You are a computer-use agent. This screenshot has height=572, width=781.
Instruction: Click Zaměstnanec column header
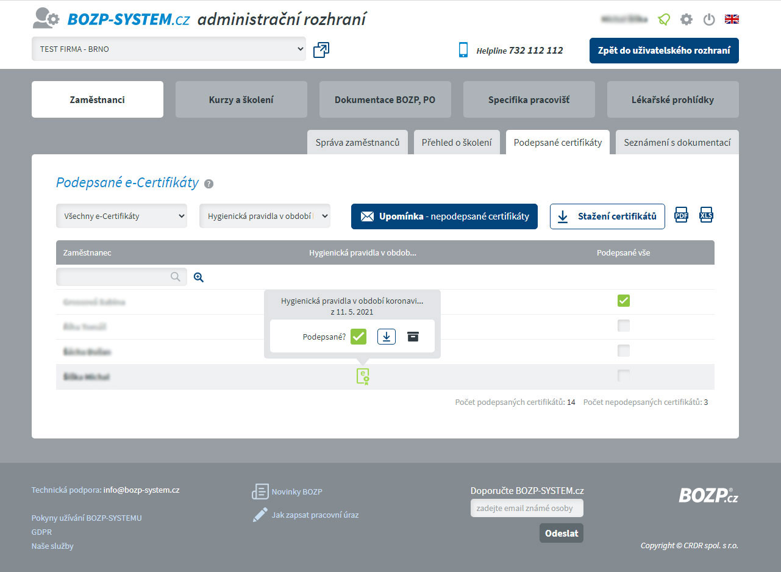(87, 252)
